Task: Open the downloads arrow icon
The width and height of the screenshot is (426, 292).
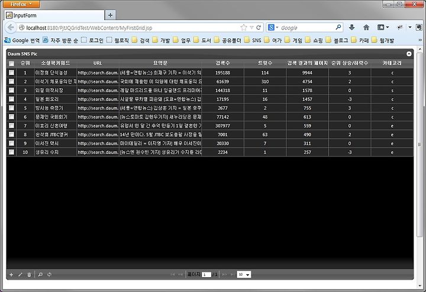Action: [352, 27]
